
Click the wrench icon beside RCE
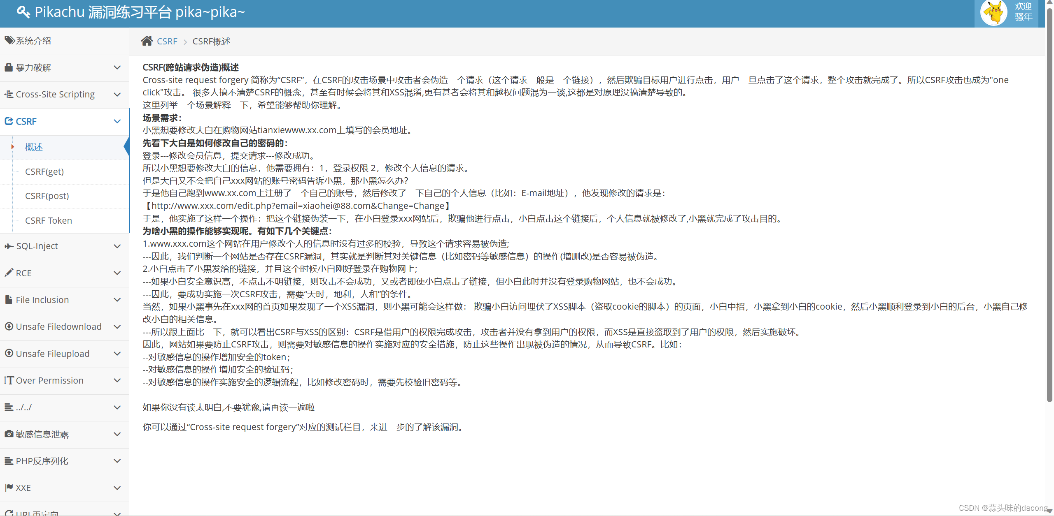point(9,273)
